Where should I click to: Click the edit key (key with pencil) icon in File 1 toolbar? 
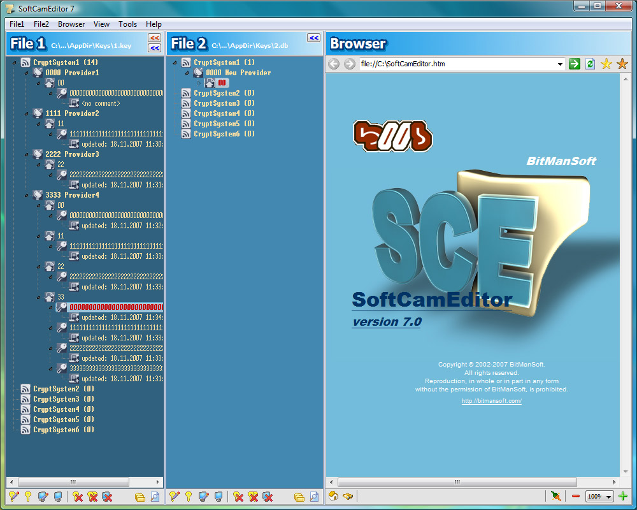coord(14,497)
